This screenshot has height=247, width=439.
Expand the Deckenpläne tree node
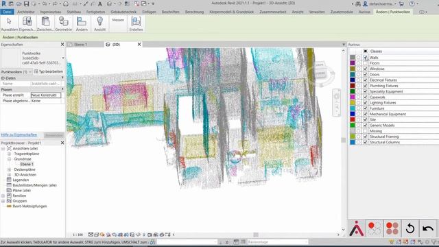[9, 169]
